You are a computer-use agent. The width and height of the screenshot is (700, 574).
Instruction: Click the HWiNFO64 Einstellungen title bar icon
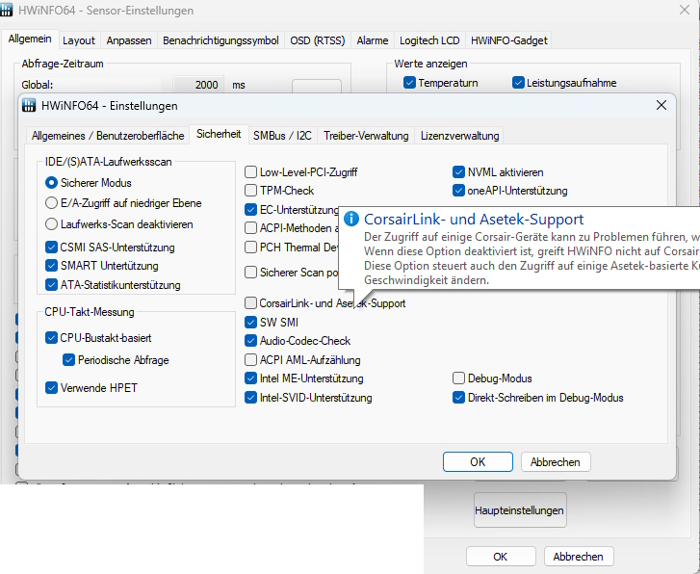(x=29, y=106)
